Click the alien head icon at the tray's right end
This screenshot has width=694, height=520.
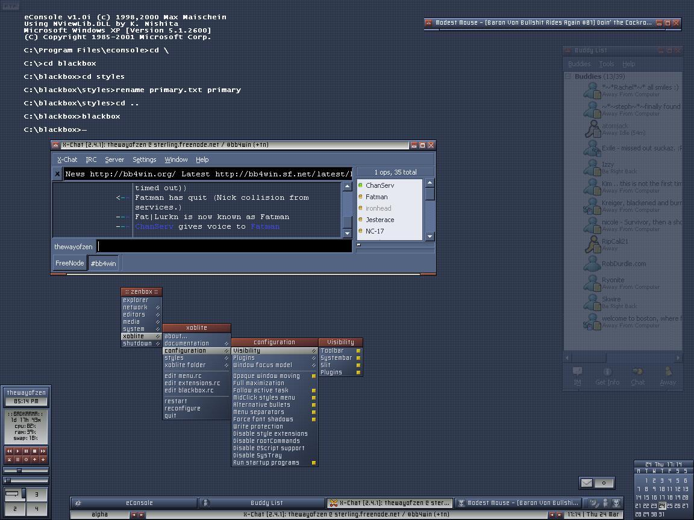click(616, 503)
